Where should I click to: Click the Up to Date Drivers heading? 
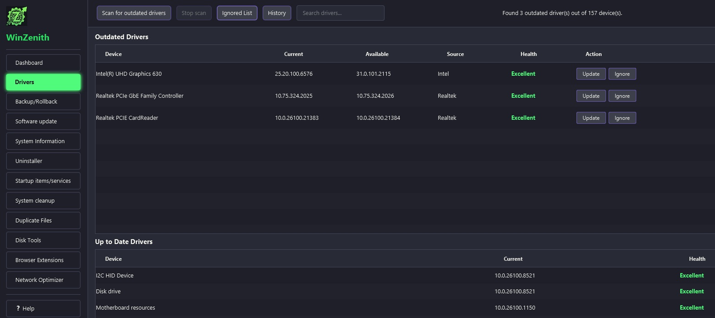124,241
